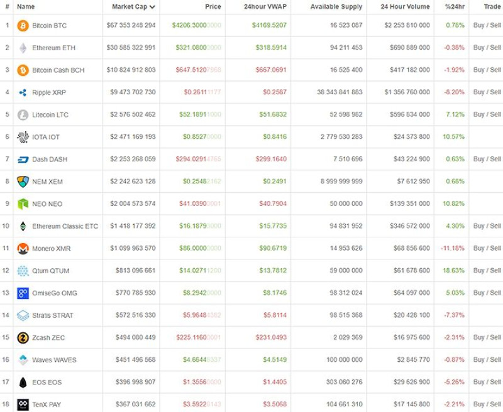This screenshot has width=503, height=412.
Task: Open the "Bitcoin BTC" name link
Action: point(50,26)
